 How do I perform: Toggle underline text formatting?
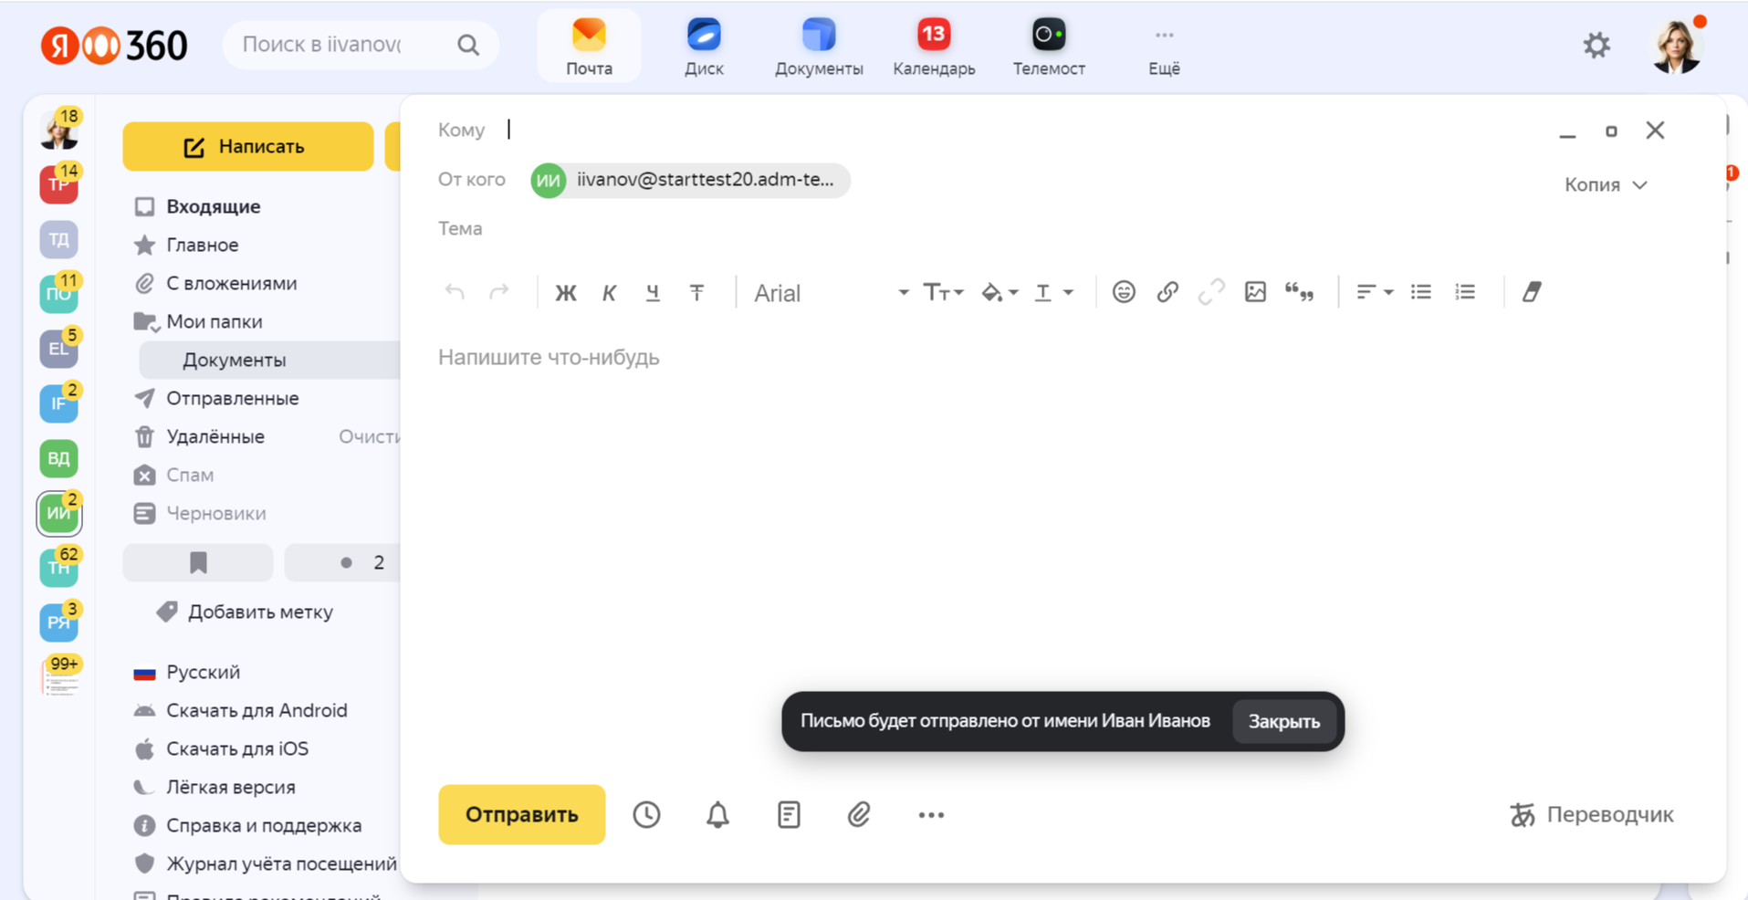pos(653,293)
